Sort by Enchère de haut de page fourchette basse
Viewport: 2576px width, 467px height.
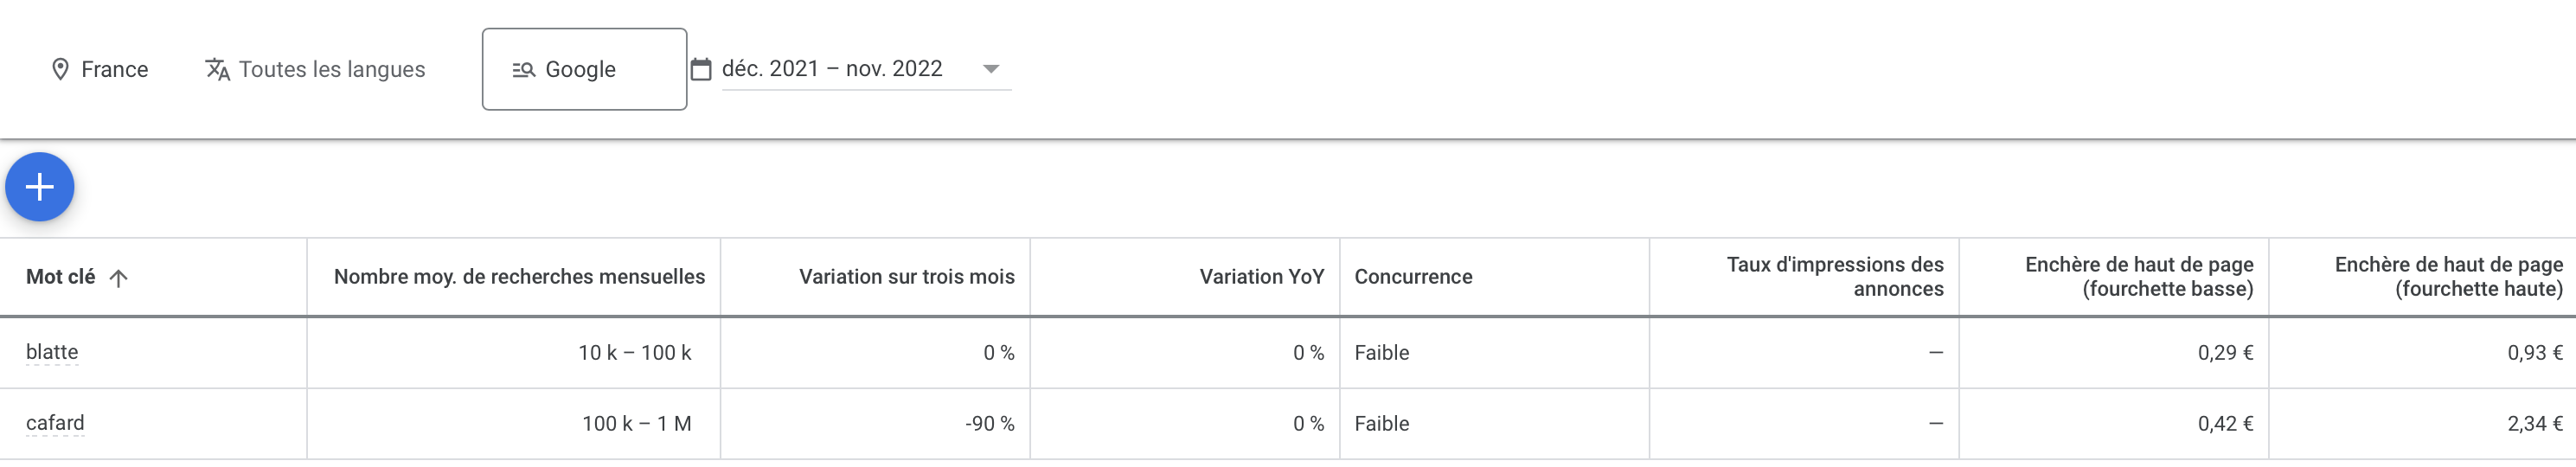coord(2138,277)
